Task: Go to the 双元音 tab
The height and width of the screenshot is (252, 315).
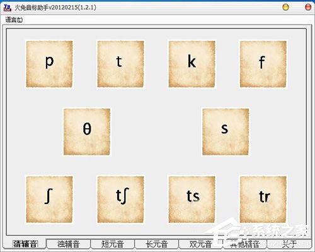Action: coord(200,244)
